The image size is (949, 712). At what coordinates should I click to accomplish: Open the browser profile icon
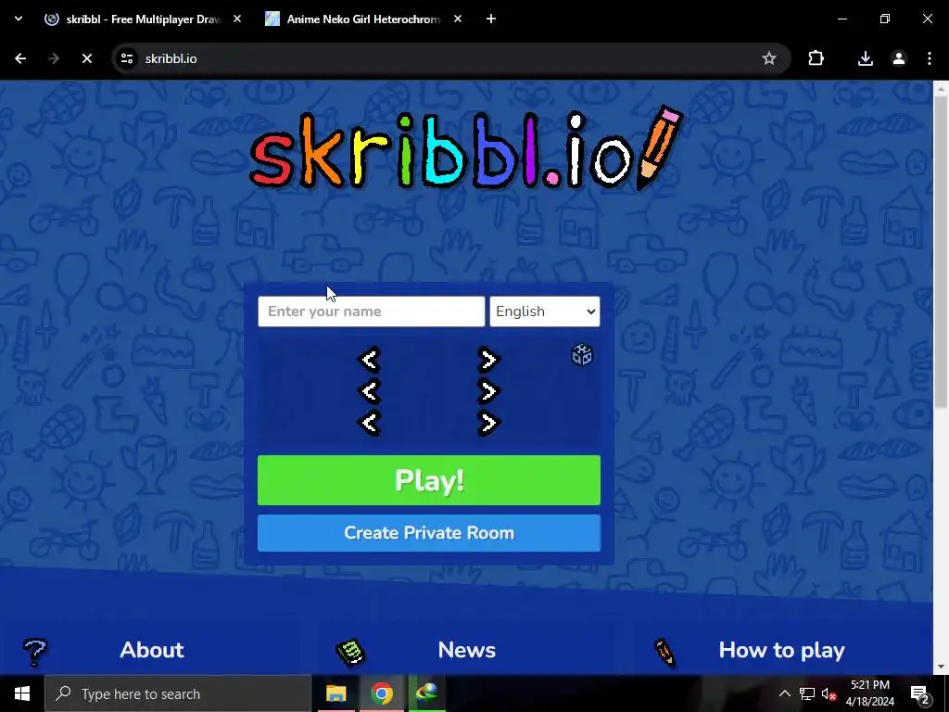899,58
